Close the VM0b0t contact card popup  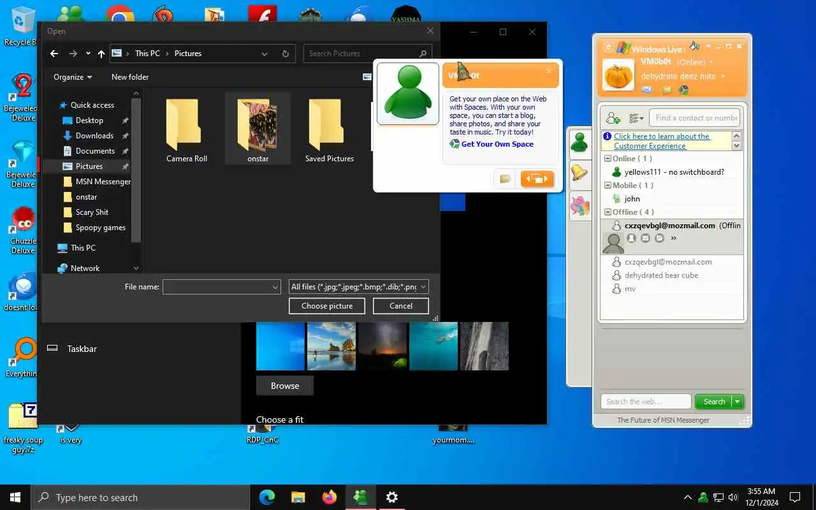549,71
